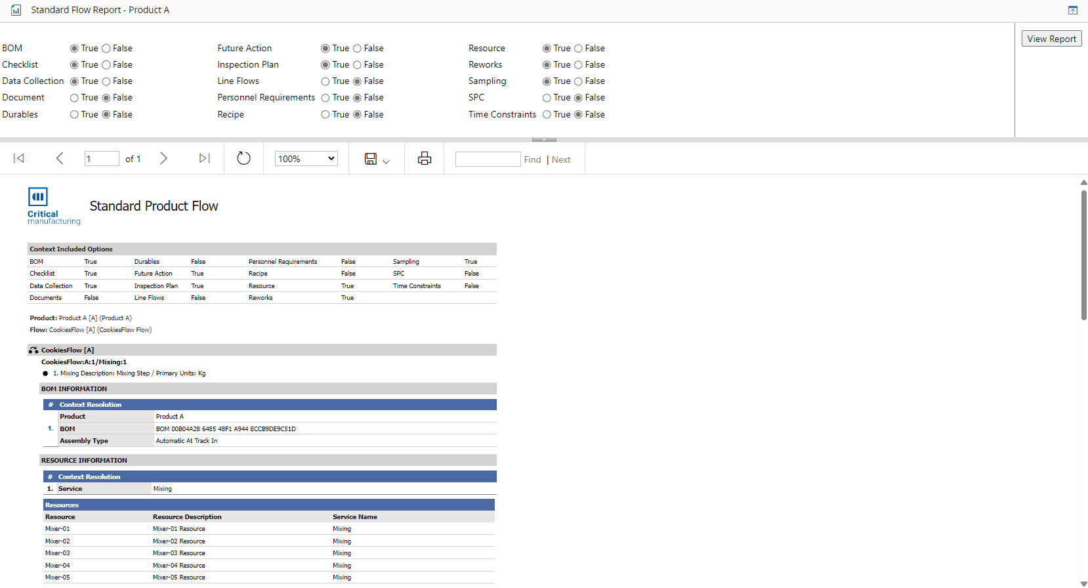Jump to last report page
Viewport: 1088px width, 588px height.
(x=204, y=158)
